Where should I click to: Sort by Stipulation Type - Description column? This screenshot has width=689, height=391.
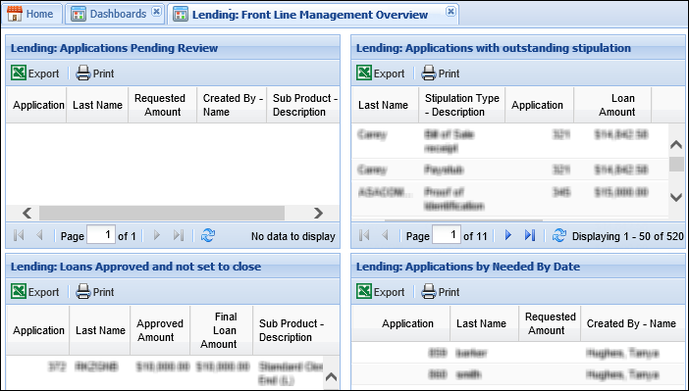tap(462, 105)
